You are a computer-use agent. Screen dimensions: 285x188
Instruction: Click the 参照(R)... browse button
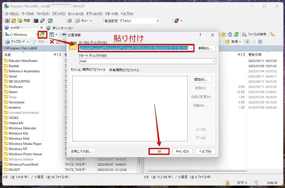tap(205, 48)
